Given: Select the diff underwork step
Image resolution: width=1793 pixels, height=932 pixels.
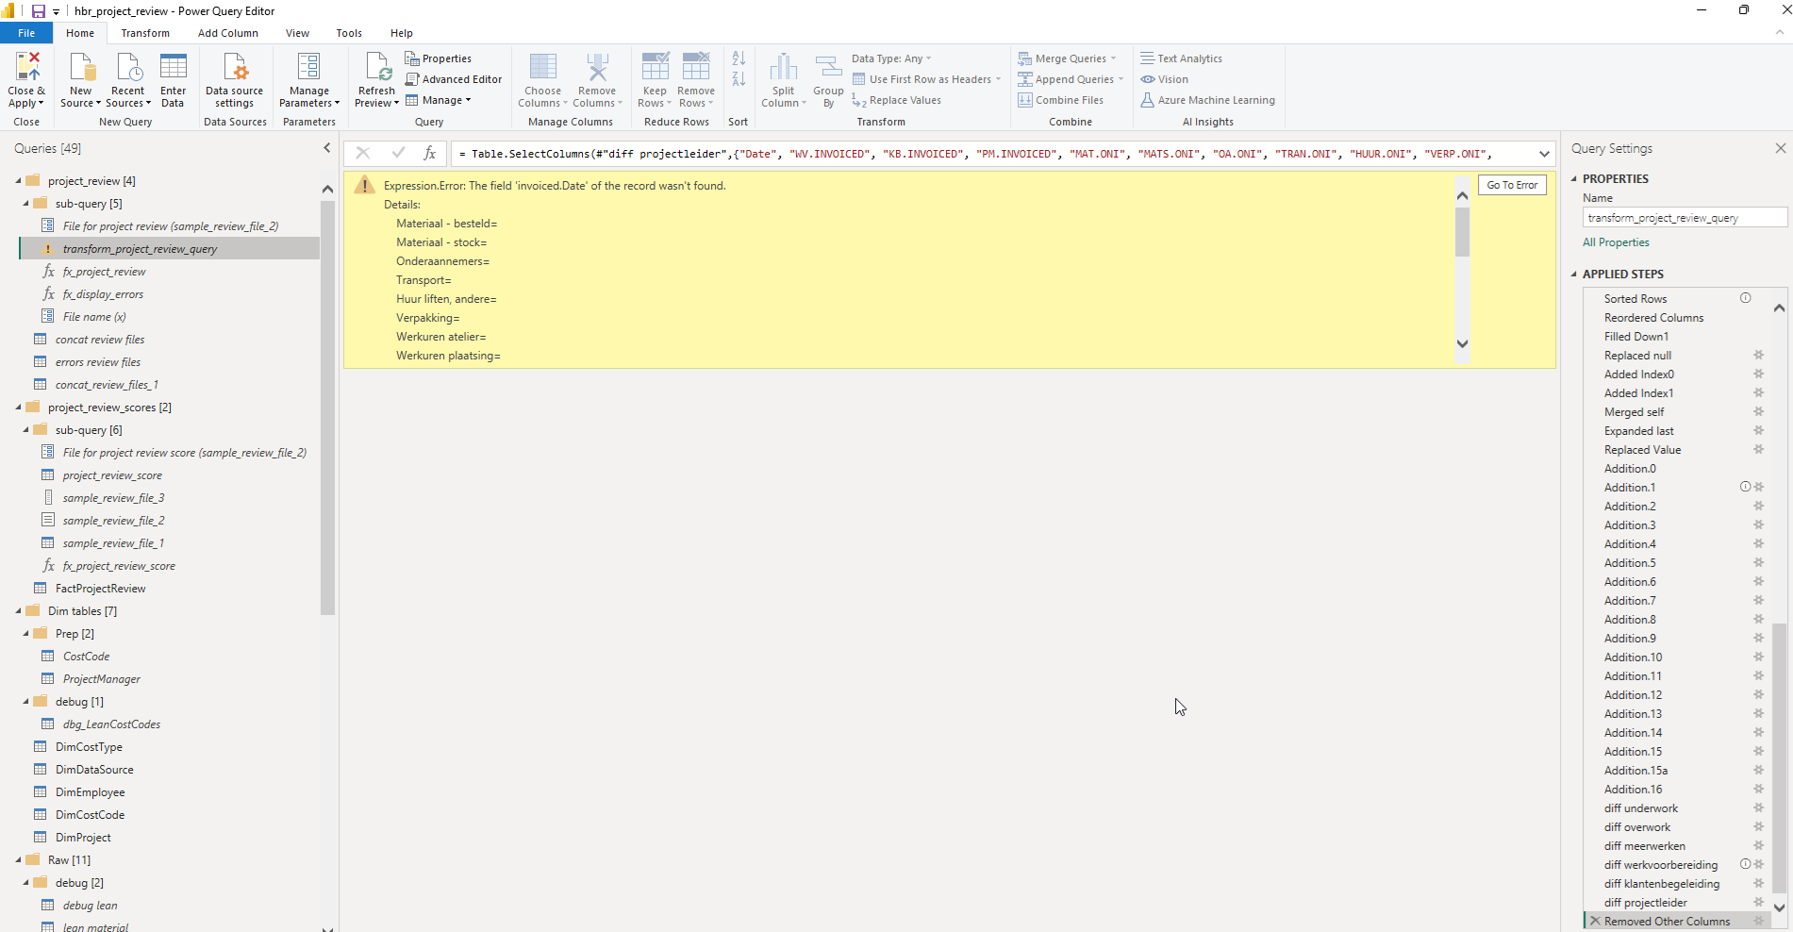Looking at the screenshot, I should tap(1641, 808).
